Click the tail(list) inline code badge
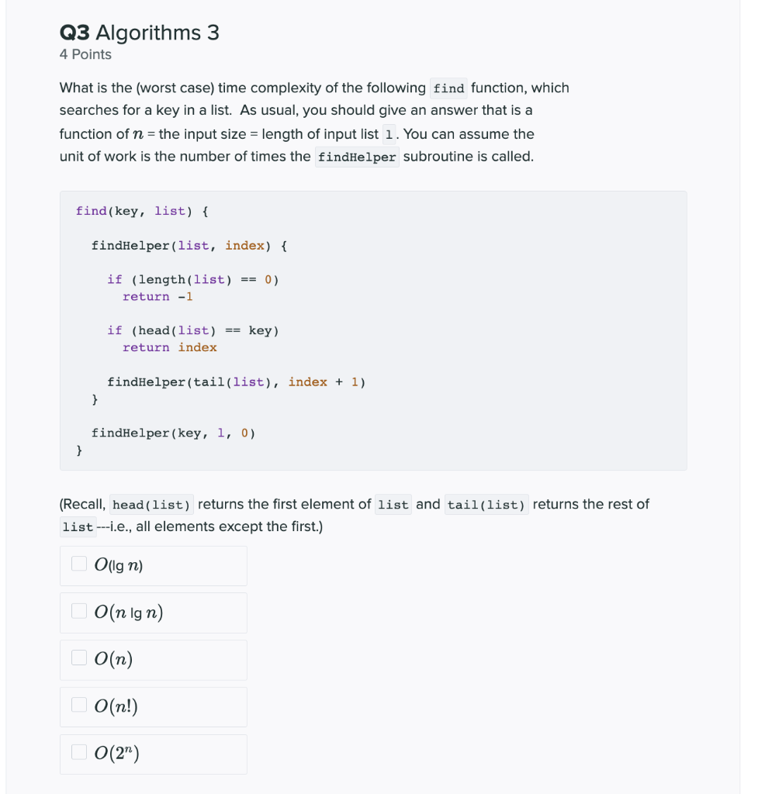765x794 pixels. (486, 504)
